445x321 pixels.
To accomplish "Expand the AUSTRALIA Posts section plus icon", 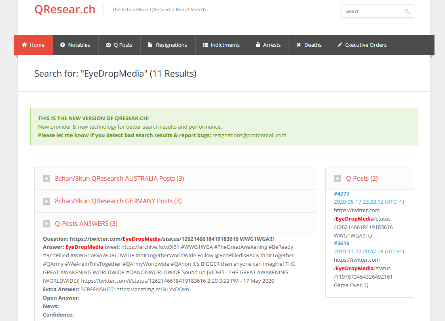I will (x=46, y=179).
